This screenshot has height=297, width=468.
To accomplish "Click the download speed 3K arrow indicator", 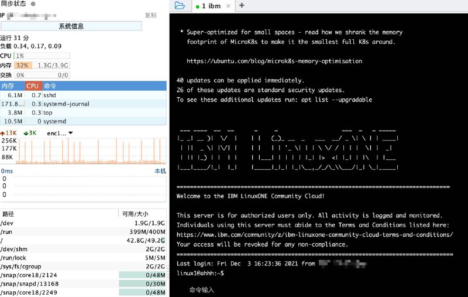I will pos(30,133).
